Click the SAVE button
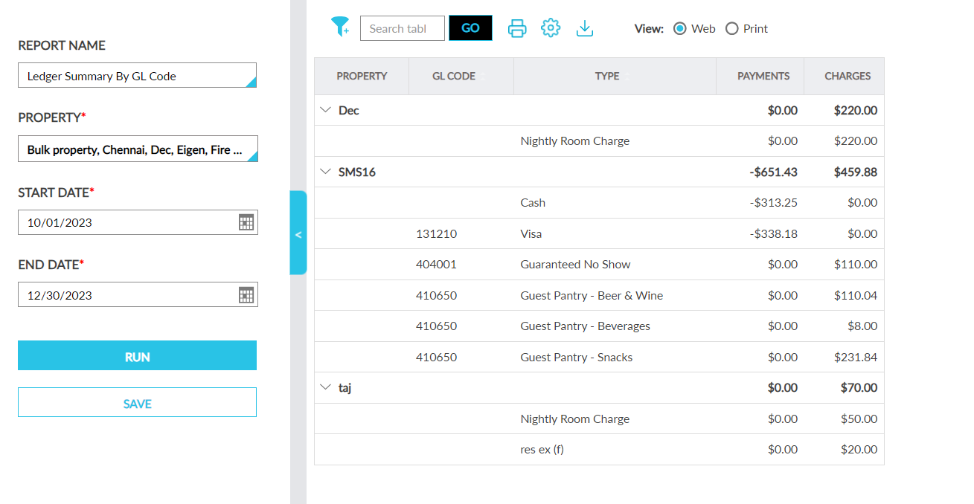 coord(138,404)
